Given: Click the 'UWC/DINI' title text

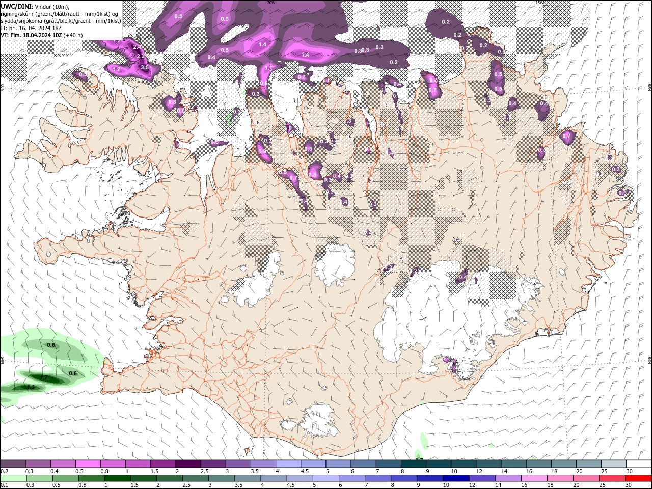Looking at the screenshot, I should [x=16, y=6].
